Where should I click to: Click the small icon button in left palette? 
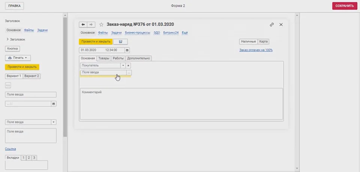pos(8,85)
